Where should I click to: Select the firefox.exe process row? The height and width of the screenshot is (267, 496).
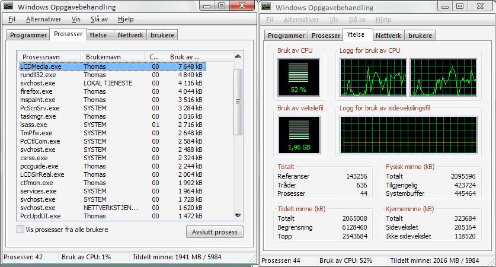[112, 91]
